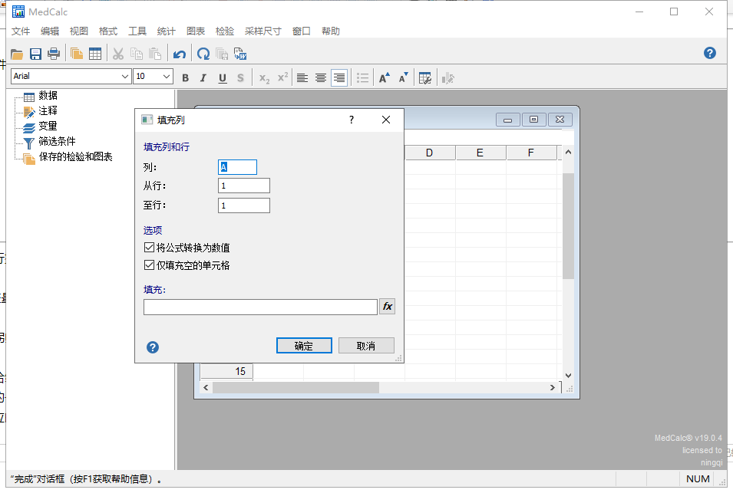This screenshot has width=733, height=493.
Task: Open the Arial font name dropdown
Action: click(x=125, y=77)
